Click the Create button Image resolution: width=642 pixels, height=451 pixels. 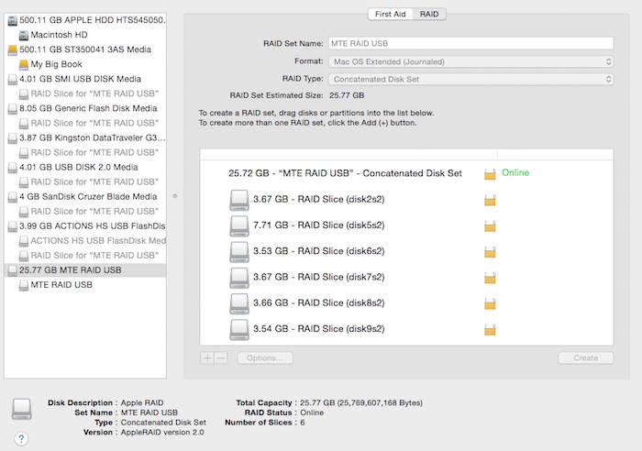[585, 357]
